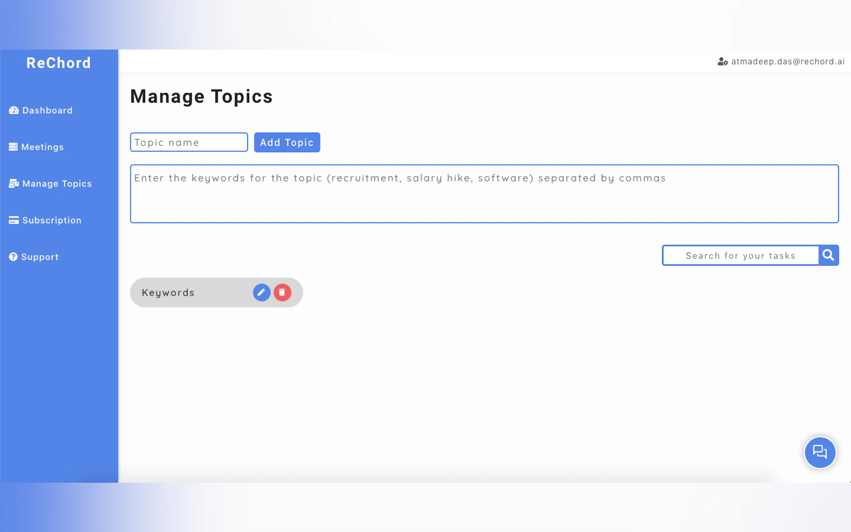Viewport: 851px width, 532px height.
Task: Click the Dashboard gauge icon
Action: point(14,111)
